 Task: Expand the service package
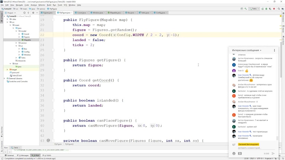(x=16, y=43)
